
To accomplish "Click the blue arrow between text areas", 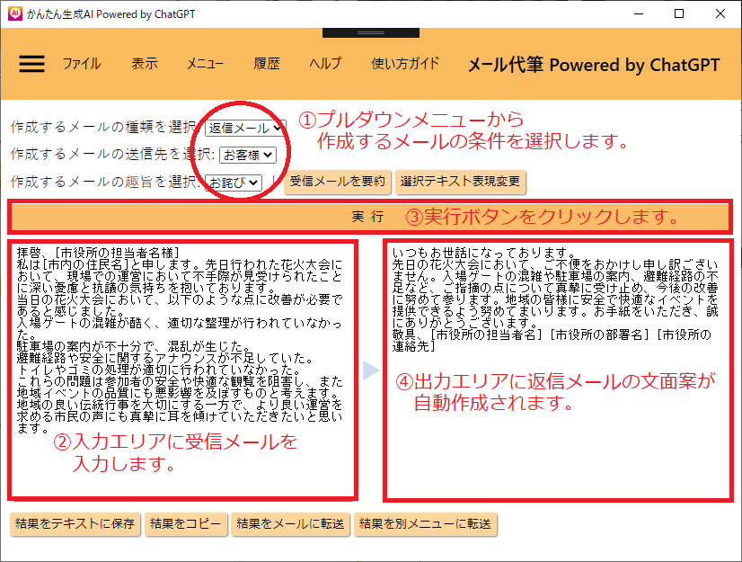I will (x=370, y=370).
